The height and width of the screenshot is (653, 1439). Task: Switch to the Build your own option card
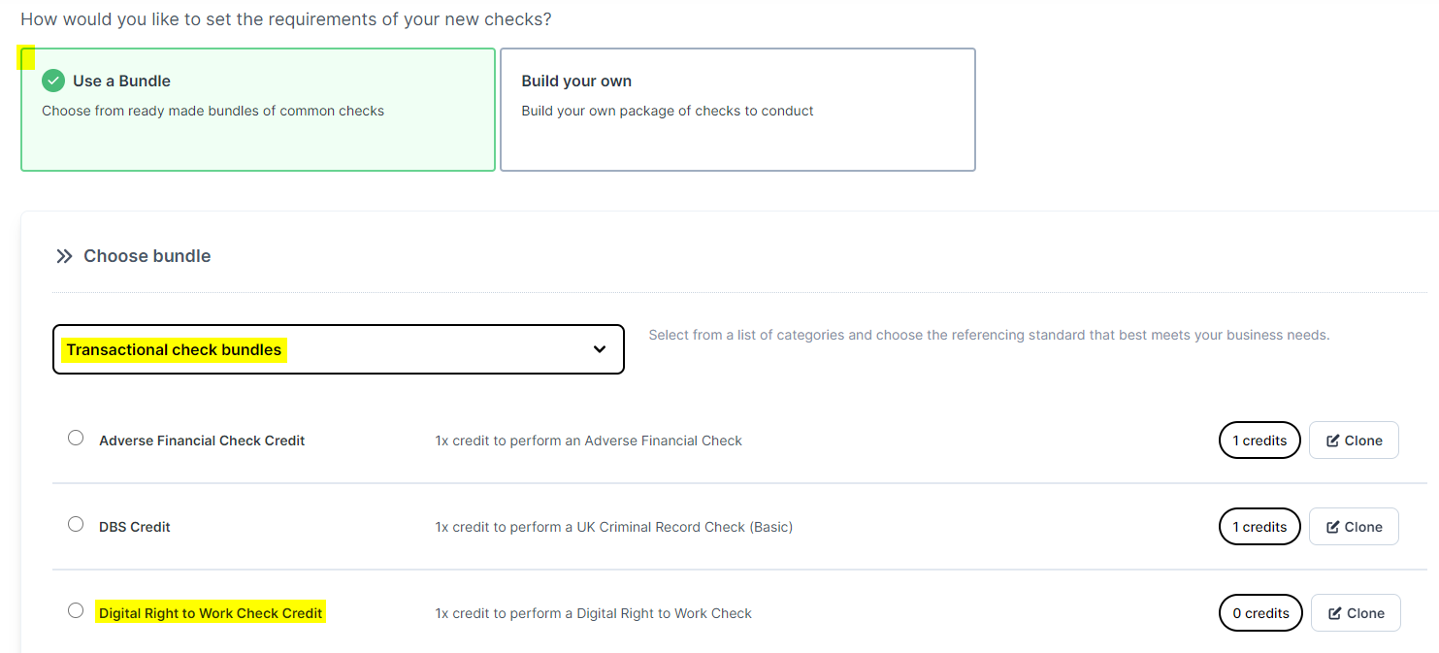point(737,110)
